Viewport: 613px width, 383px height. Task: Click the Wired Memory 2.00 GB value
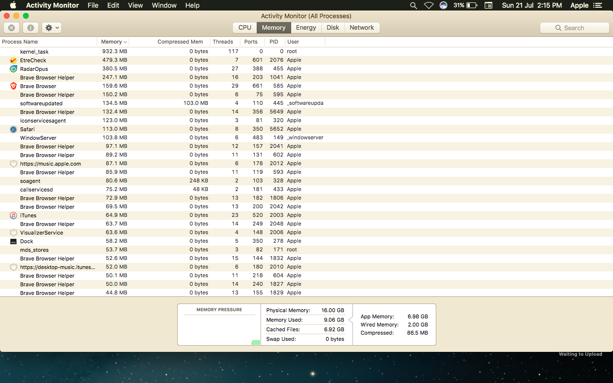418,325
